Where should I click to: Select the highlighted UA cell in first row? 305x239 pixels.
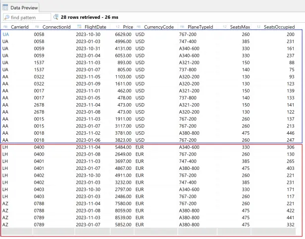click(x=5, y=35)
